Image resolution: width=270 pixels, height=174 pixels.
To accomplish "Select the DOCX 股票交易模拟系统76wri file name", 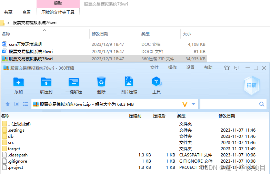I will [31, 51].
